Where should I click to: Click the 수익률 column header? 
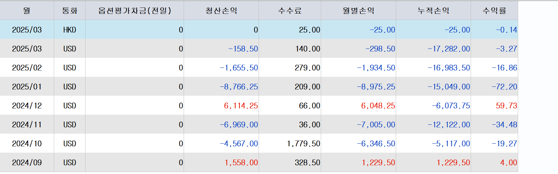click(494, 11)
